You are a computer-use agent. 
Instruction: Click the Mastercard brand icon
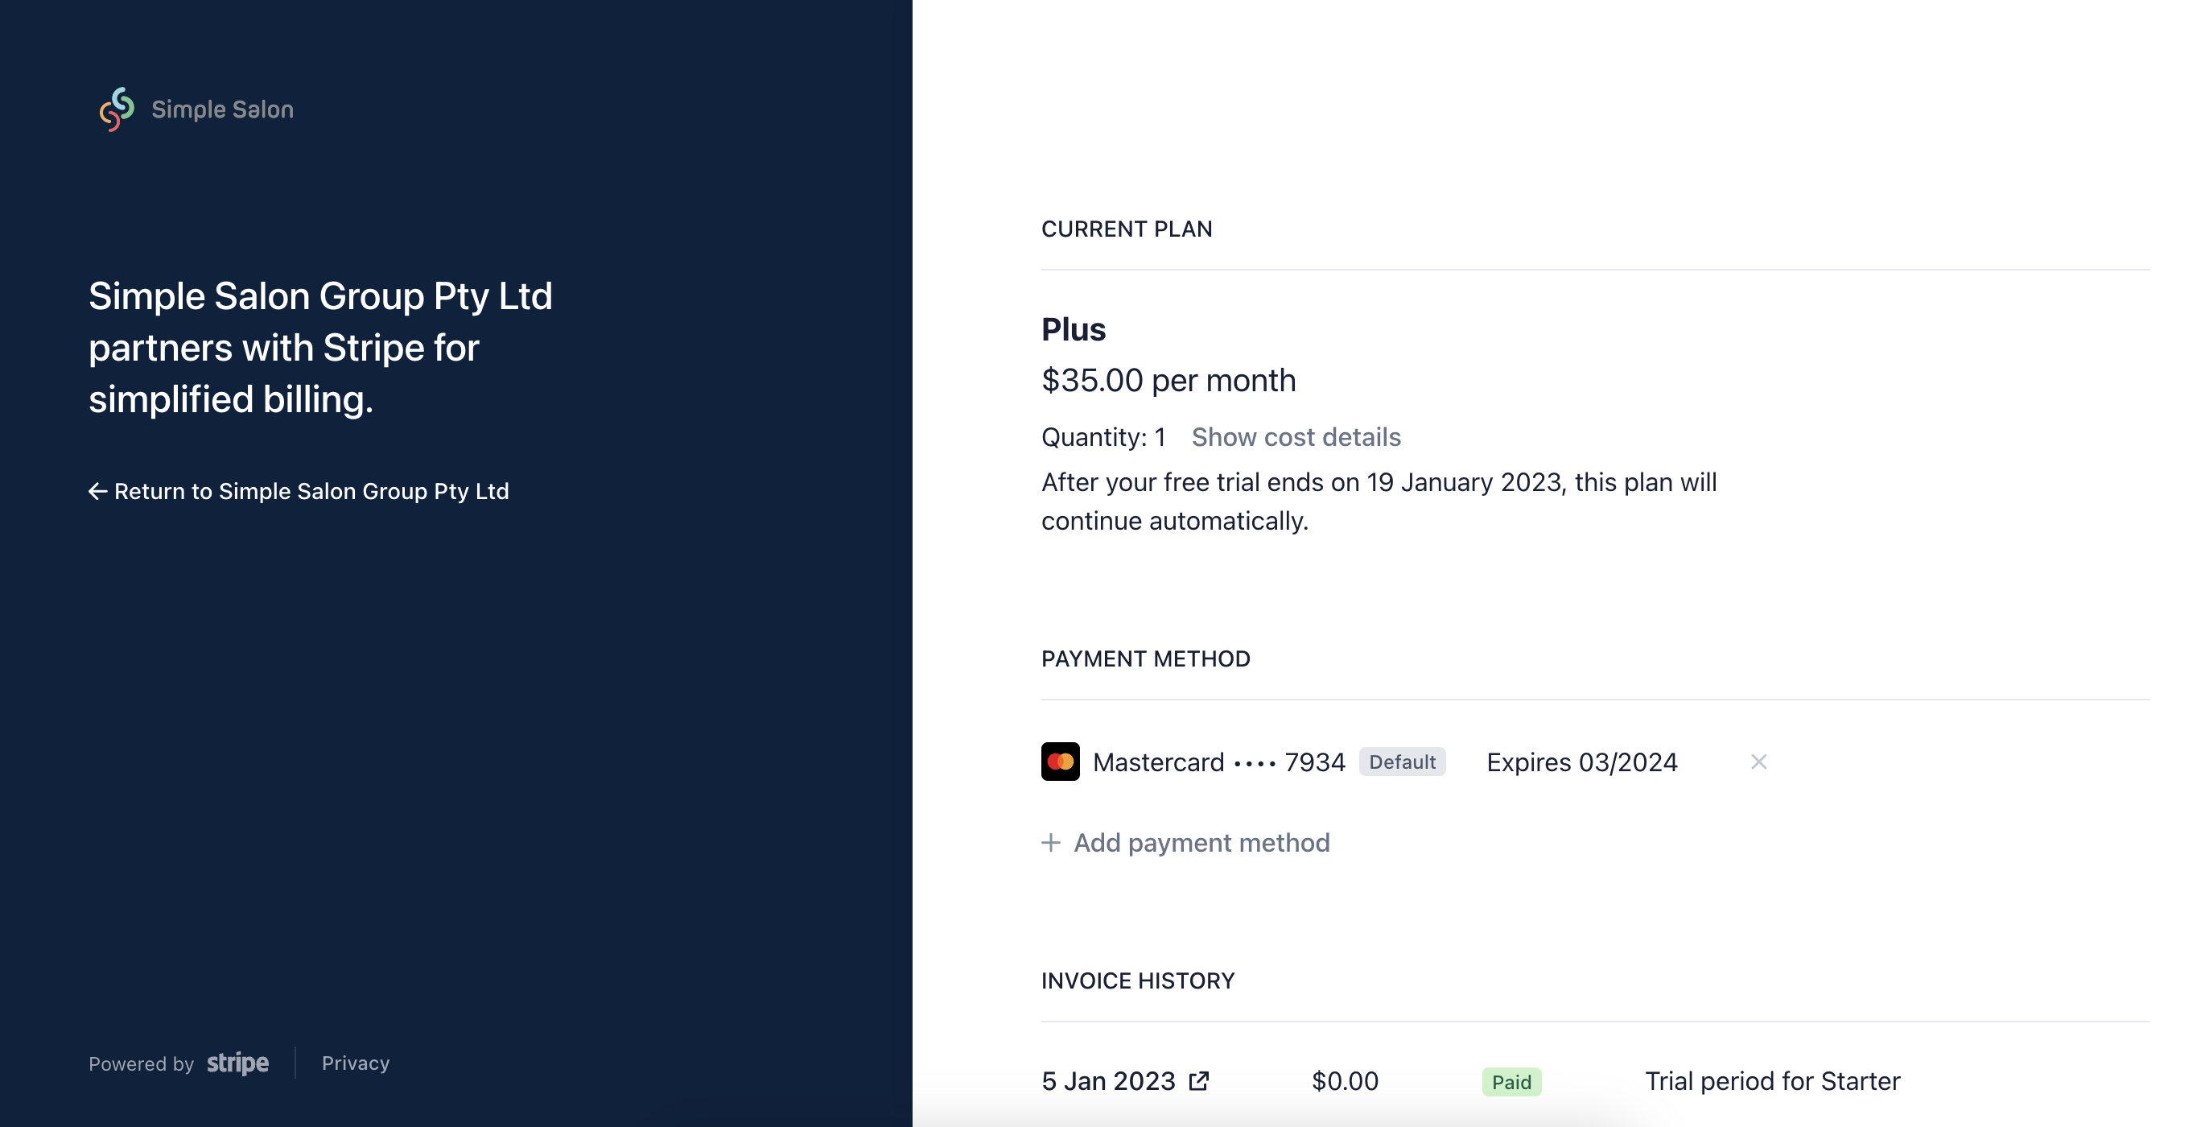click(1060, 762)
